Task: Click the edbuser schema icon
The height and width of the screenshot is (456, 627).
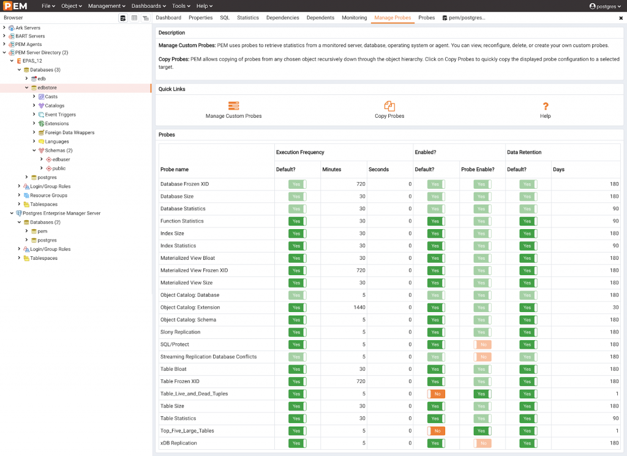Action: (x=48, y=159)
